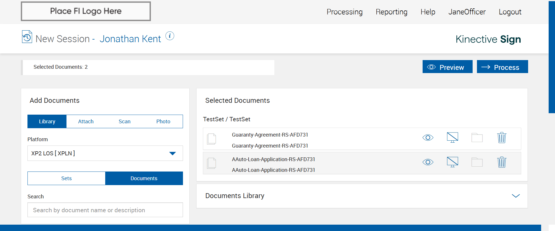Expand the Documents Library panel chevron
This screenshot has width=555, height=231.
click(x=516, y=196)
